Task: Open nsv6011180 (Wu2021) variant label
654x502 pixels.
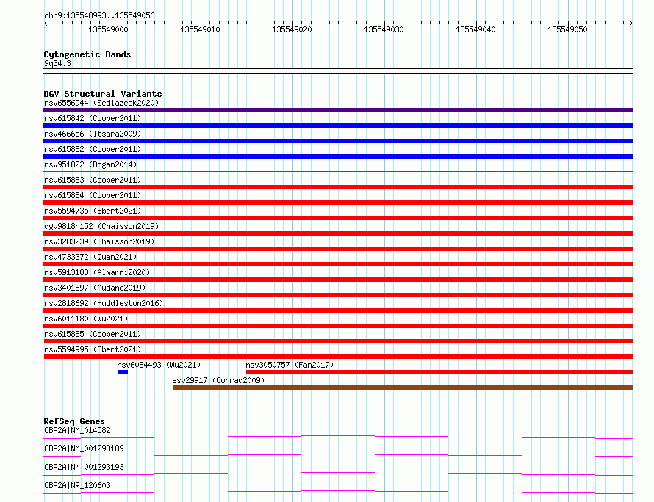Action: (86, 319)
